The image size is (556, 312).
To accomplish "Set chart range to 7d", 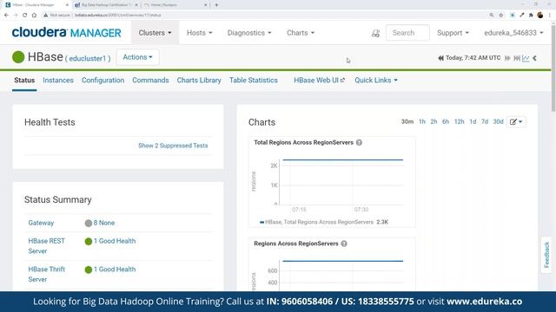I will pyautogui.click(x=485, y=121).
